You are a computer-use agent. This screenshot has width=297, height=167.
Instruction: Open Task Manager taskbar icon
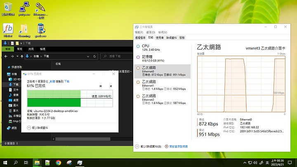pos(80,162)
